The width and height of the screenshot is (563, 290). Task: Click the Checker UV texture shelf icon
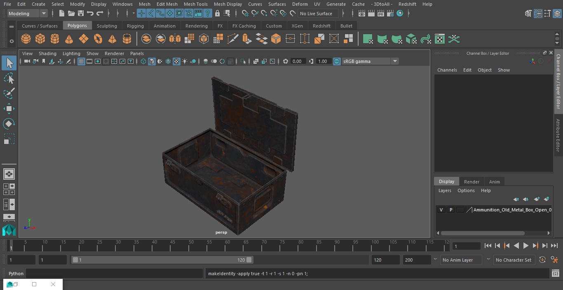tap(440, 39)
